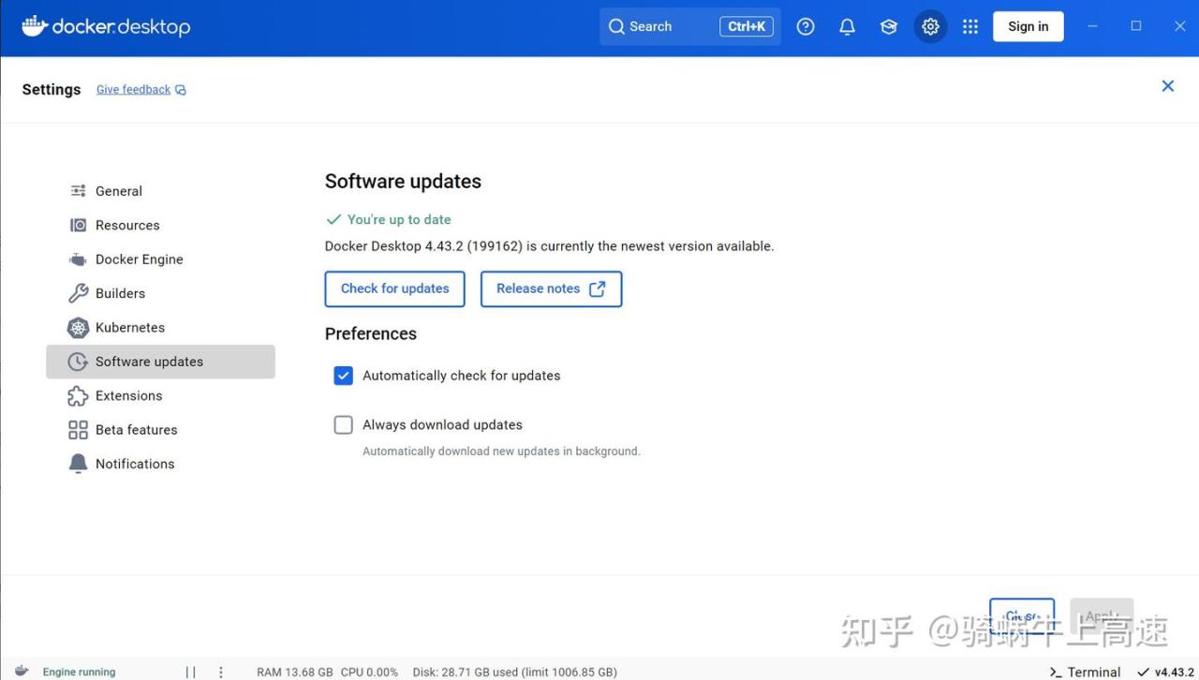Screen dimensions: 1199x680
Task: Go to Resources settings
Action: point(126,226)
